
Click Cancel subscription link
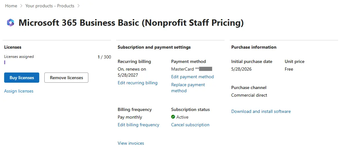(190, 125)
